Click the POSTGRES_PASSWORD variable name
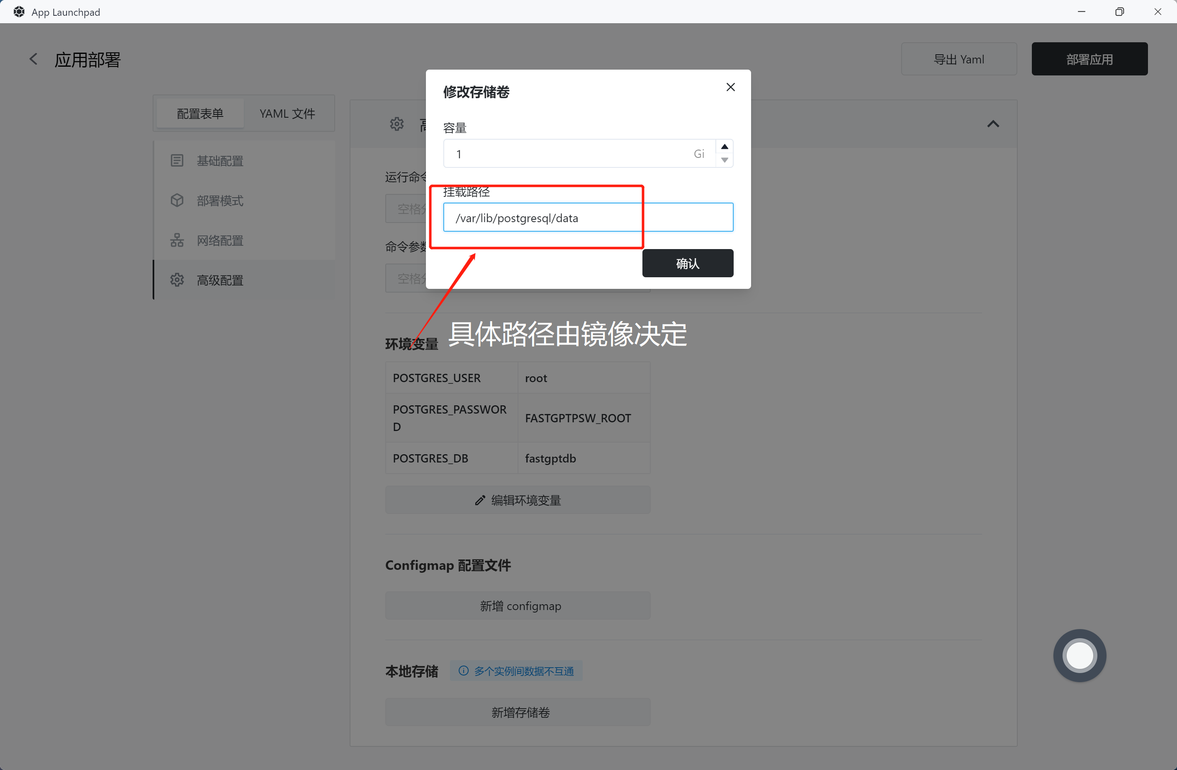The image size is (1177, 770). tap(450, 418)
